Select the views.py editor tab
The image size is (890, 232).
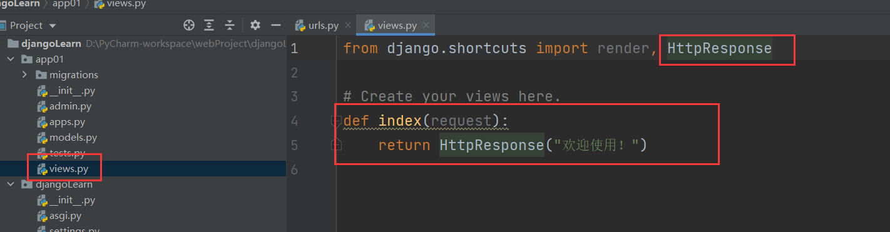392,26
